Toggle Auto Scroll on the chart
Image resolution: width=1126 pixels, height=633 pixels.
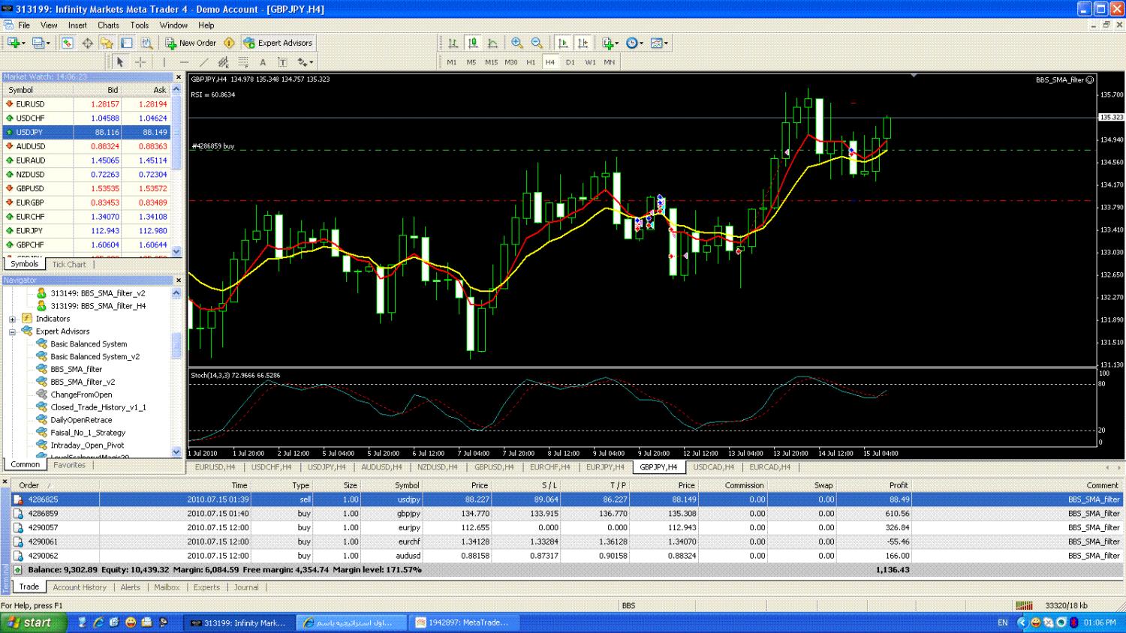pyautogui.click(x=563, y=43)
